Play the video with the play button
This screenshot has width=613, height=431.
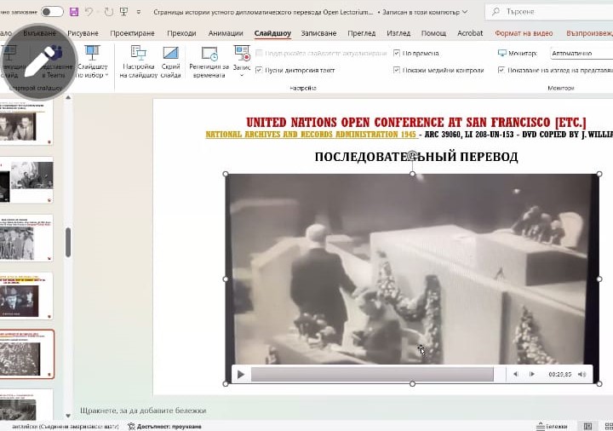(x=241, y=374)
